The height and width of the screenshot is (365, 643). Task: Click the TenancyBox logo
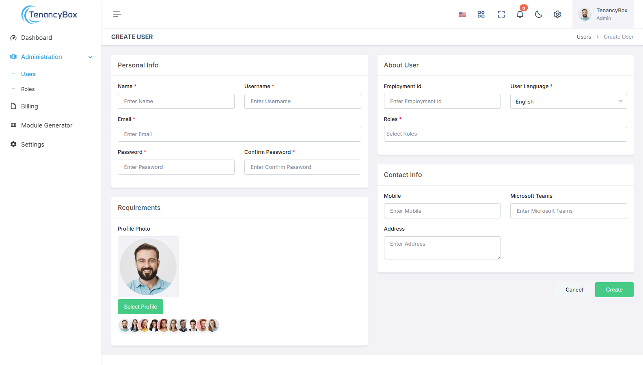pos(50,15)
